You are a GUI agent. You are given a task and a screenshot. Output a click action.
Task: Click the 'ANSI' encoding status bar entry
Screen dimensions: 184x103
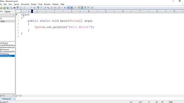click(171, 102)
